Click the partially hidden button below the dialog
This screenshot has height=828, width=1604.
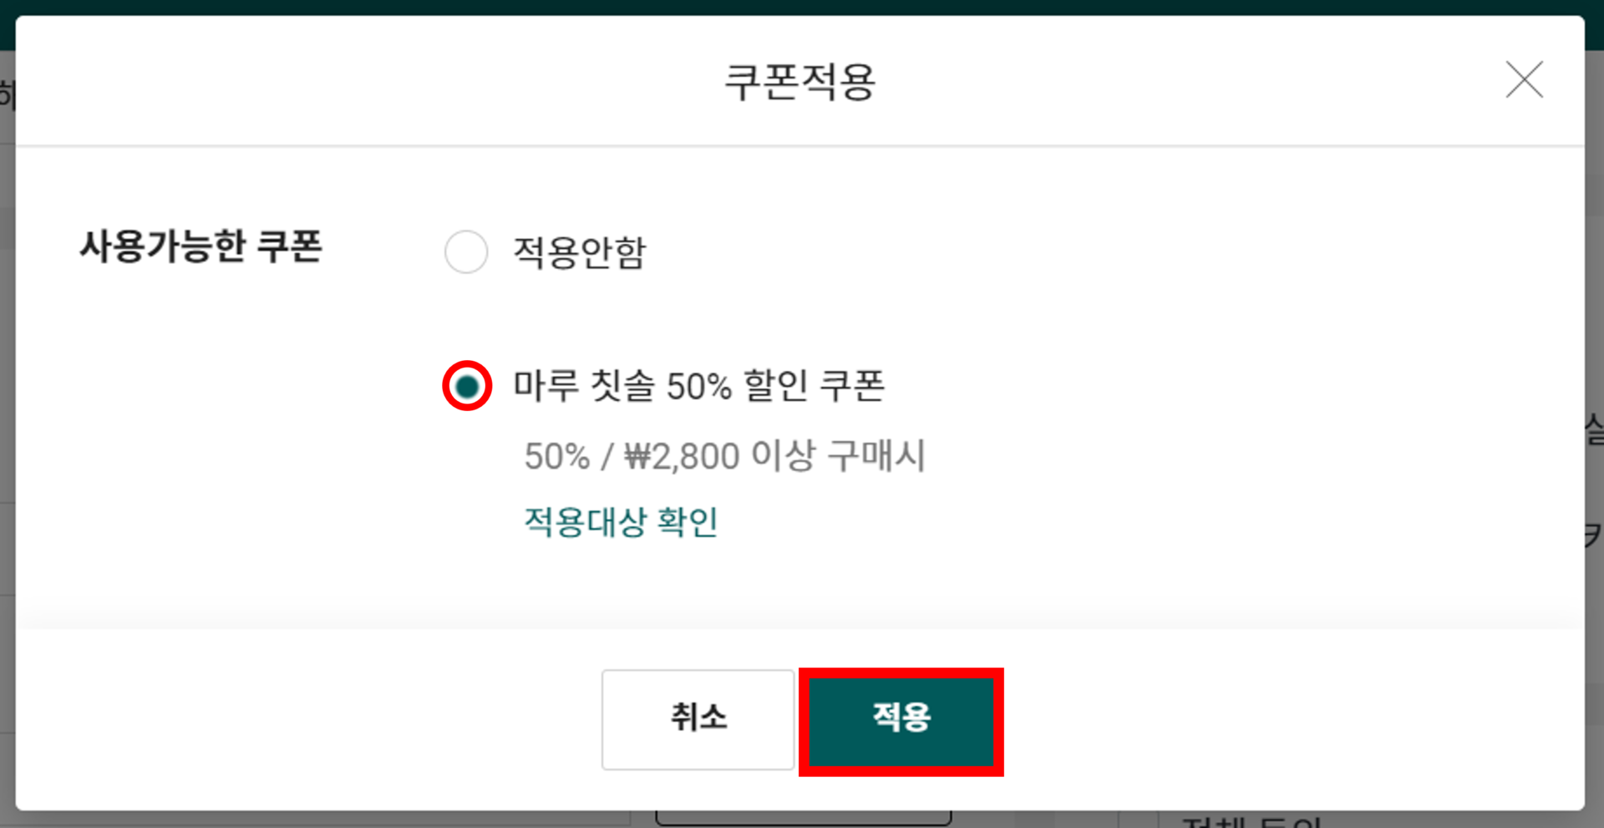(803, 818)
